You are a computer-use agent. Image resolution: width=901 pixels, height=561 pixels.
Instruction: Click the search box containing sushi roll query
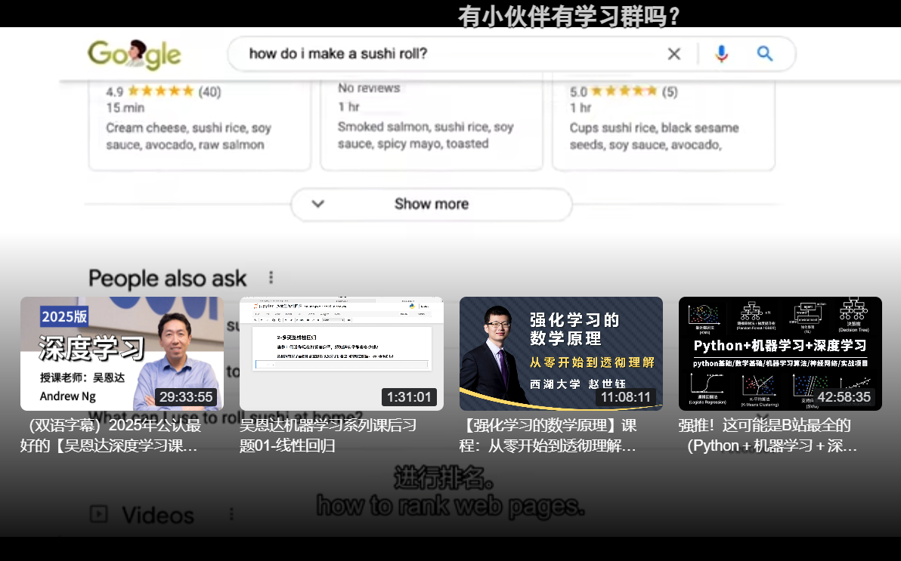point(454,54)
